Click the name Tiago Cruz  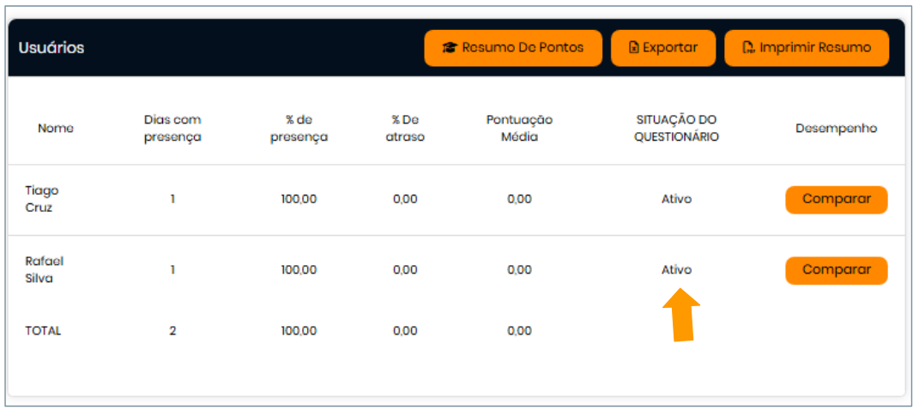pyautogui.click(x=42, y=199)
